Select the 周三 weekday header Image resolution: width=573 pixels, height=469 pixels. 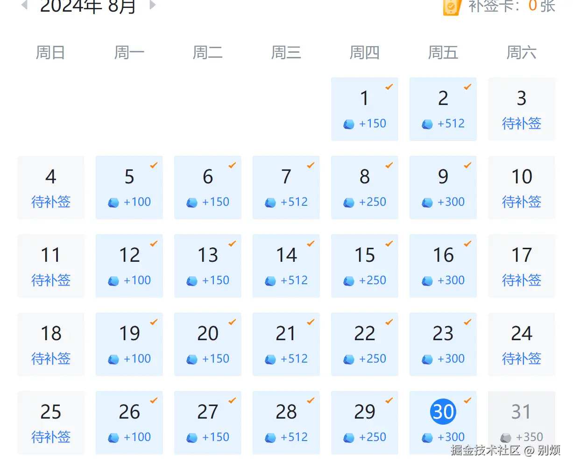286,52
